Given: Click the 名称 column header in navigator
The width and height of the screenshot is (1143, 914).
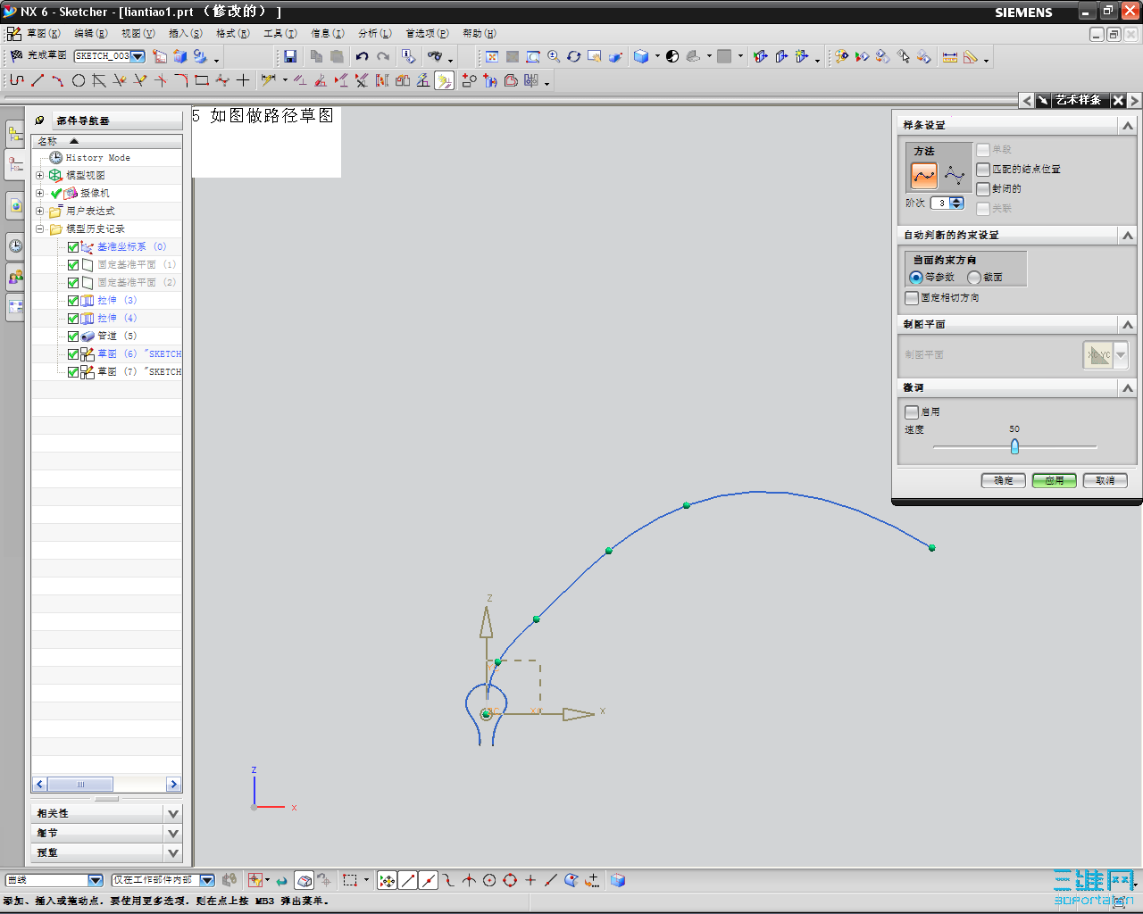Looking at the screenshot, I should coord(107,141).
